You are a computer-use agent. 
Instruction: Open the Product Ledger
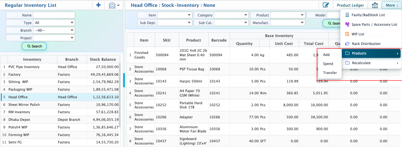click(x=350, y=5)
